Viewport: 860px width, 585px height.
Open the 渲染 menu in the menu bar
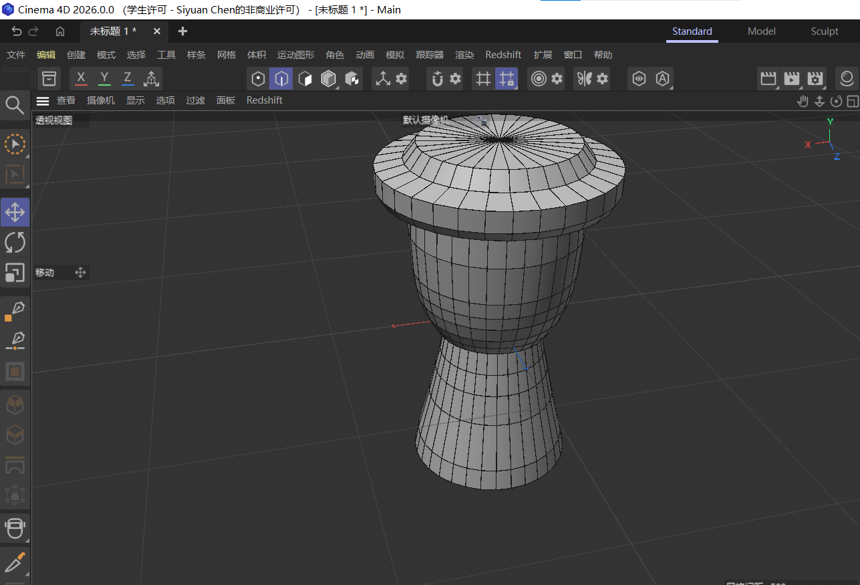(x=464, y=55)
